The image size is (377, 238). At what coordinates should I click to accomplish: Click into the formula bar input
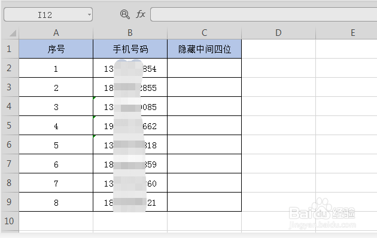[263, 14]
